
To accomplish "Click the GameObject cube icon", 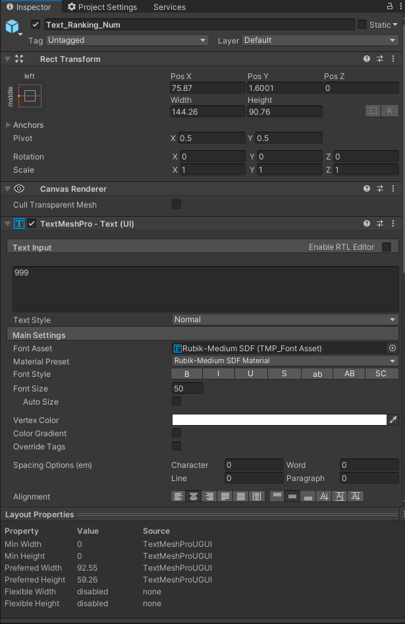I will [12, 26].
